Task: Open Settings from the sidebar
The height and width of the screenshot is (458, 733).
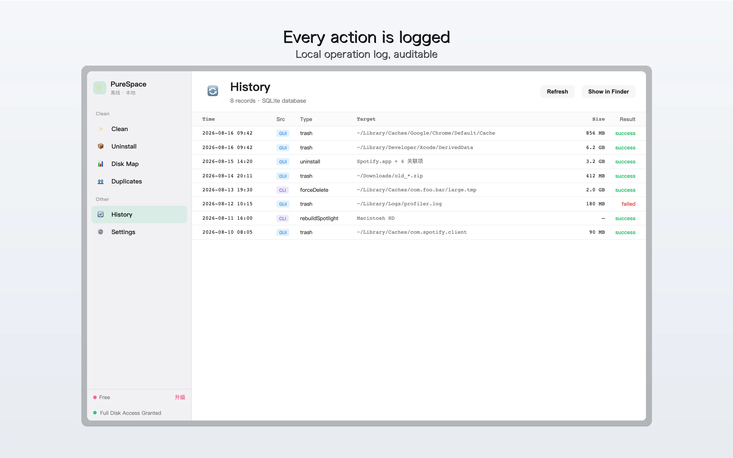Action: 139,232
